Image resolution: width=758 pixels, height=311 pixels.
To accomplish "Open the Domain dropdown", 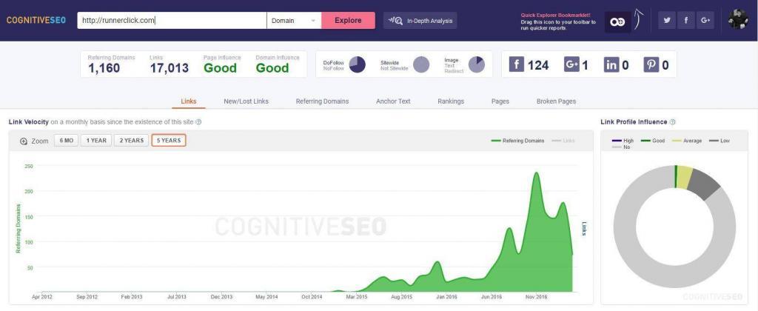I will point(294,20).
